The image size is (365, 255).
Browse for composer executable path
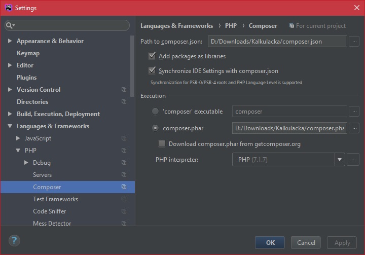pos(354,112)
